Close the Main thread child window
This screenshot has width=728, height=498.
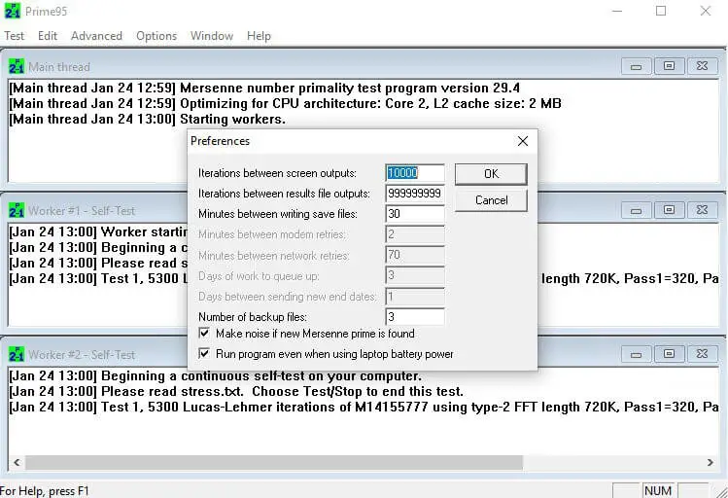click(702, 66)
